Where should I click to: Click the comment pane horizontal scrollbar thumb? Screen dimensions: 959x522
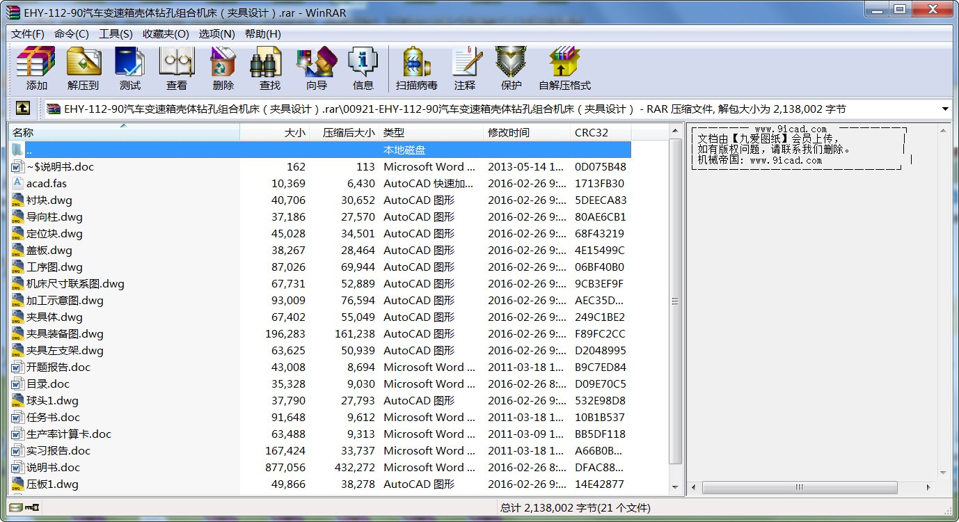point(799,487)
